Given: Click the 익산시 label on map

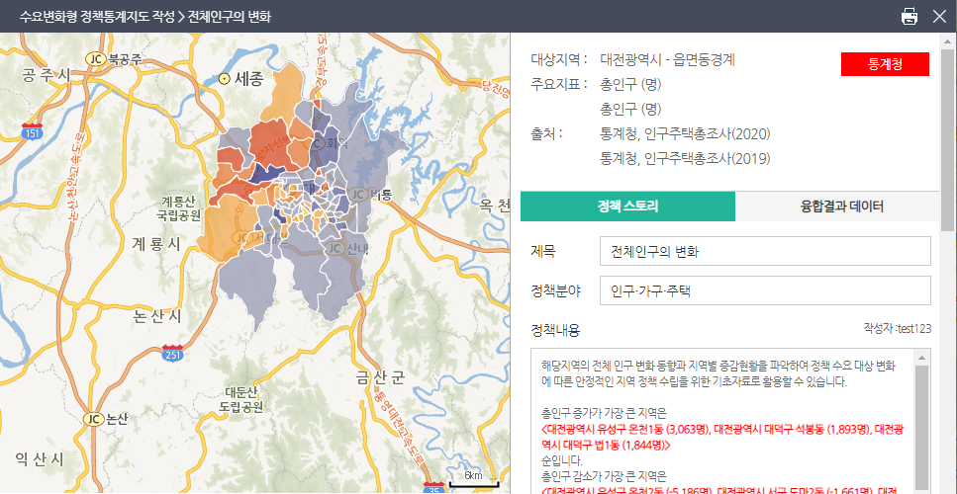Looking at the screenshot, I should coord(39,459).
